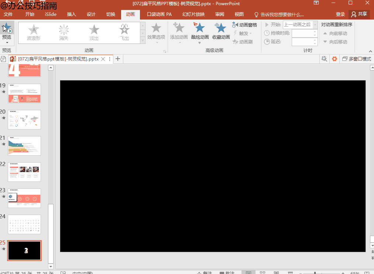The width and height of the screenshot is (374, 274).
Task: Open the 口袋动画 PA tab
Action: point(159,14)
